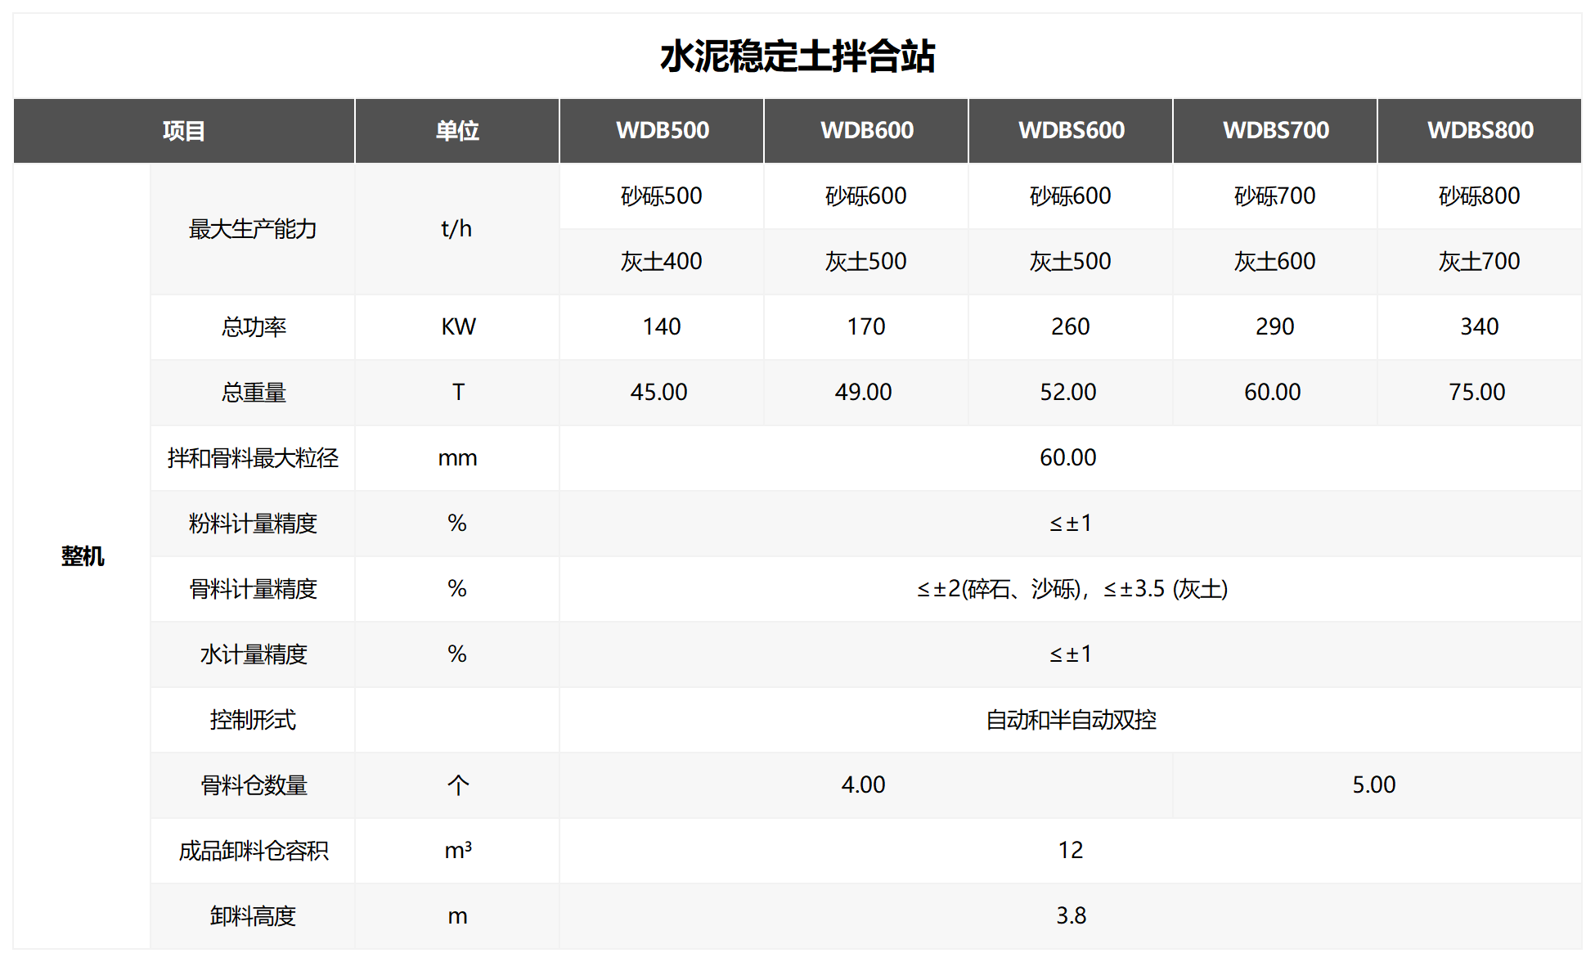Click the 粉料计量精度 row label
This screenshot has height=962, width=1595.
252,523
